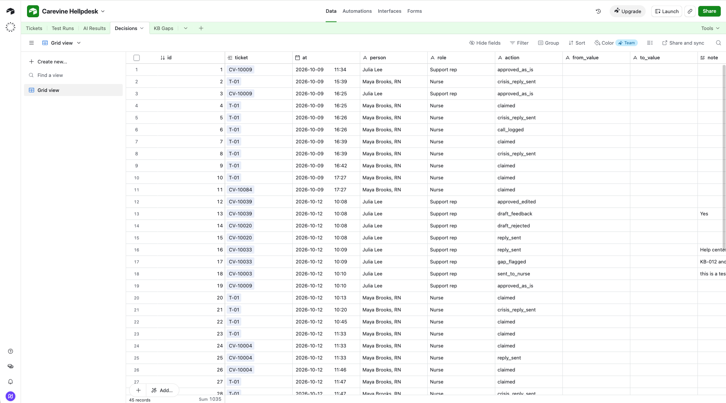Open the Omni AI spinner icon
The width and height of the screenshot is (726, 403).
pos(11,27)
